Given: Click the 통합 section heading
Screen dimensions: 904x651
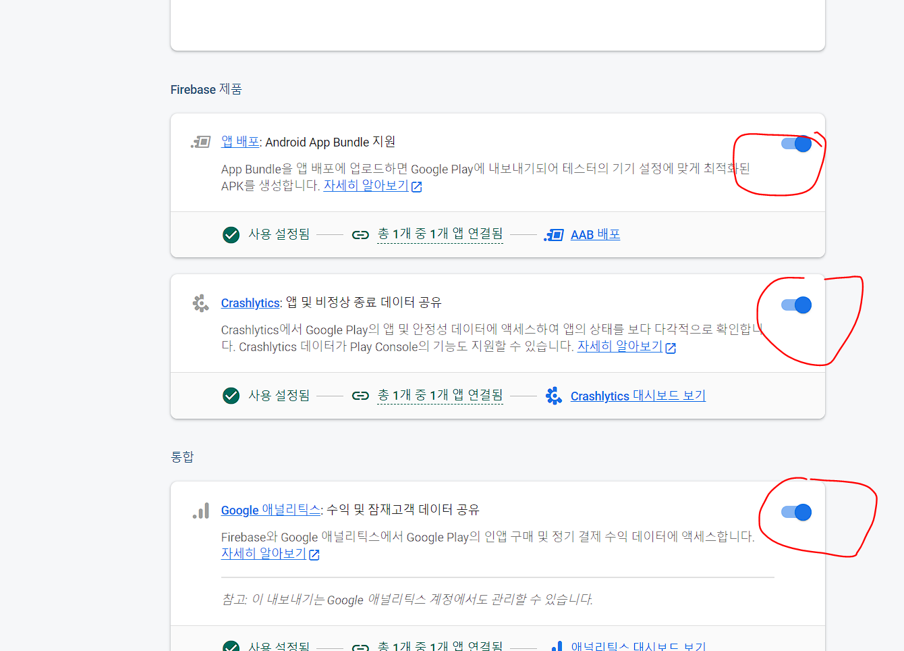Looking at the screenshot, I should 181,457.
